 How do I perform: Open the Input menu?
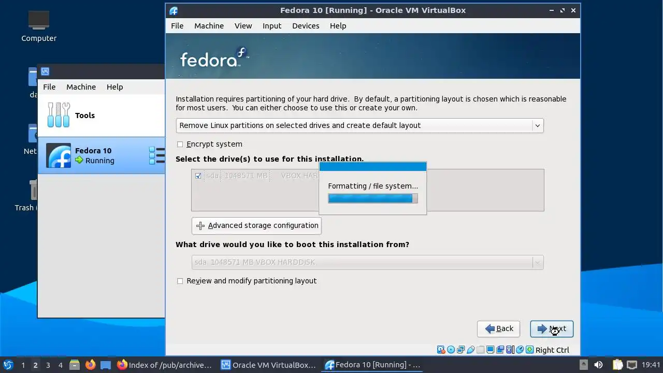click(x=272, y=26)
